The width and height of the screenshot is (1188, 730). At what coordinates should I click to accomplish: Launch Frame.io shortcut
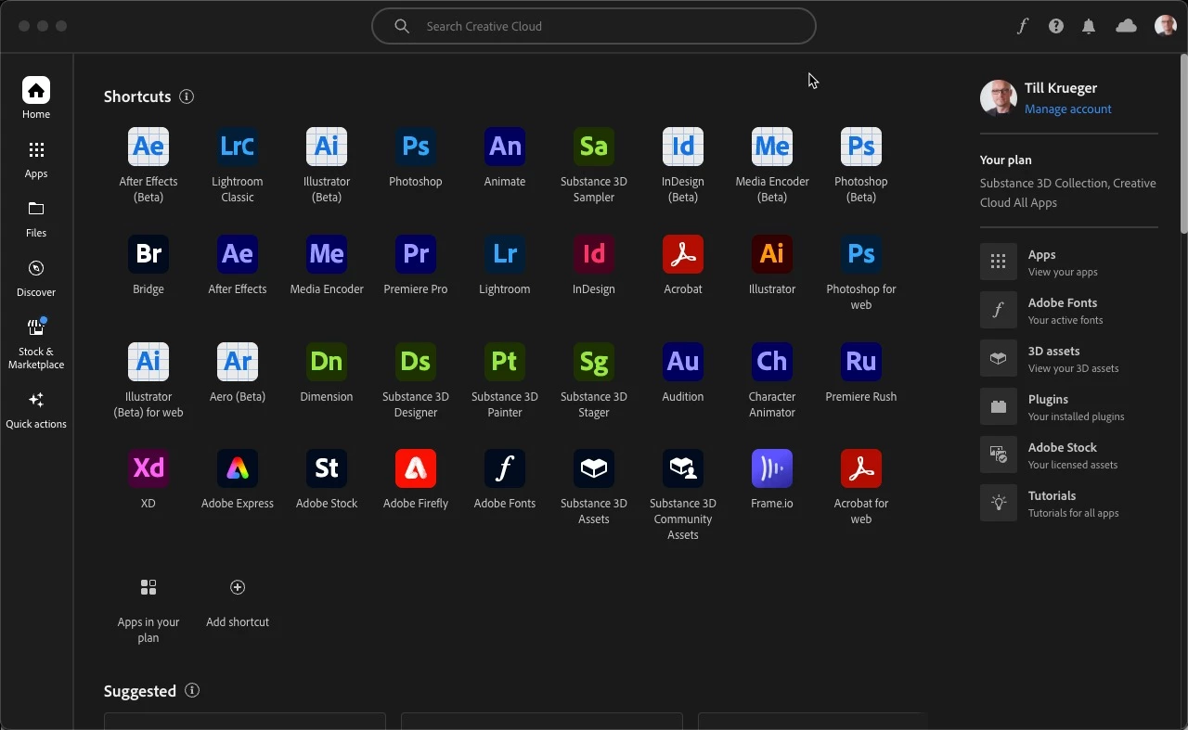[772, 468]
